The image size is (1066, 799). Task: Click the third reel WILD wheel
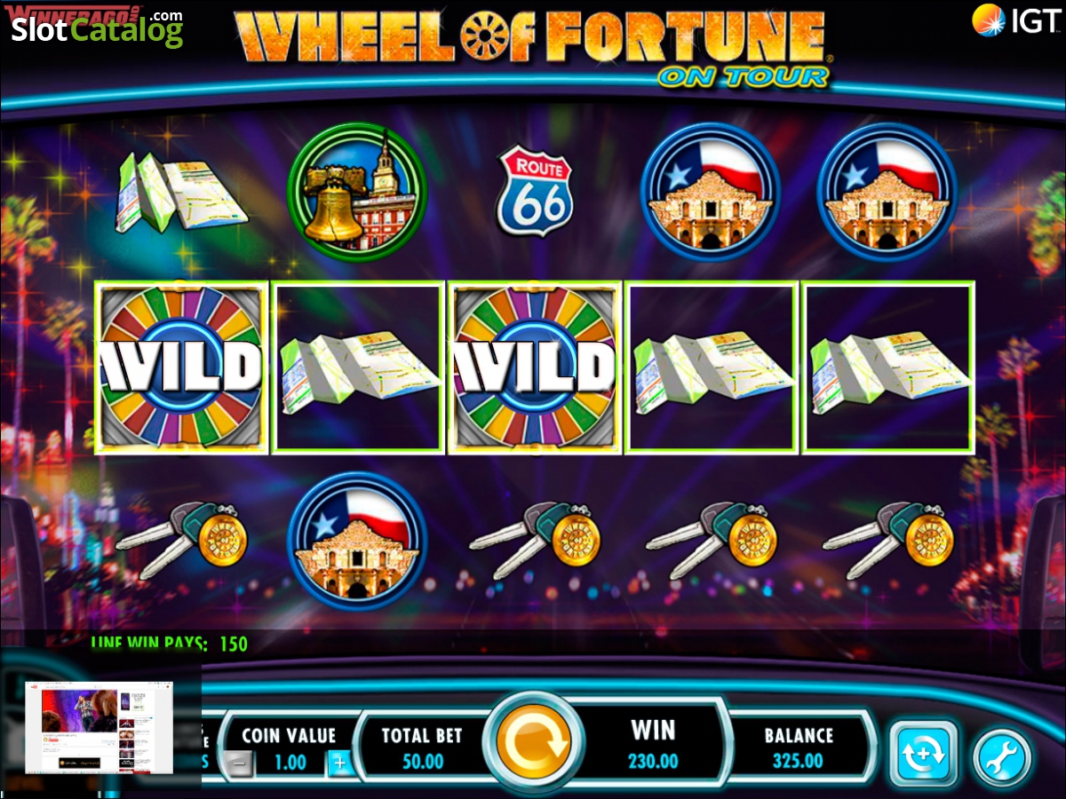click(x=534, y=368)
